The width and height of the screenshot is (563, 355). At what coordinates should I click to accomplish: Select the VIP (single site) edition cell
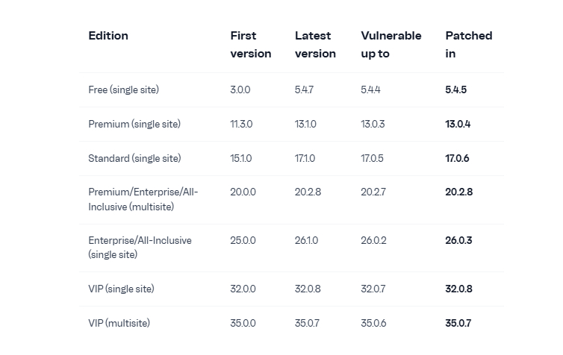(x=121, y=289)
